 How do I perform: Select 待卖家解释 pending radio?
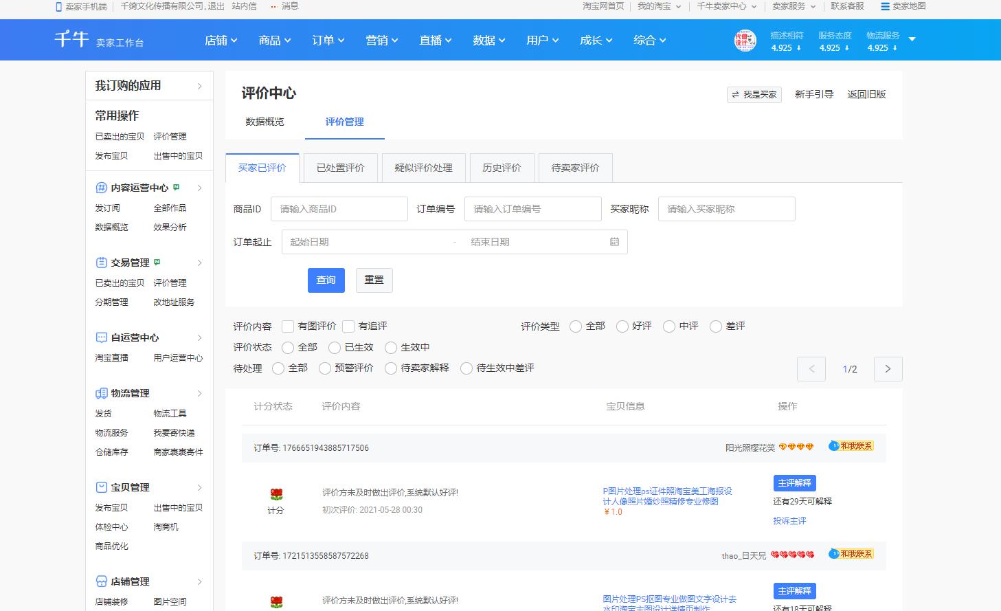(391, 368)
